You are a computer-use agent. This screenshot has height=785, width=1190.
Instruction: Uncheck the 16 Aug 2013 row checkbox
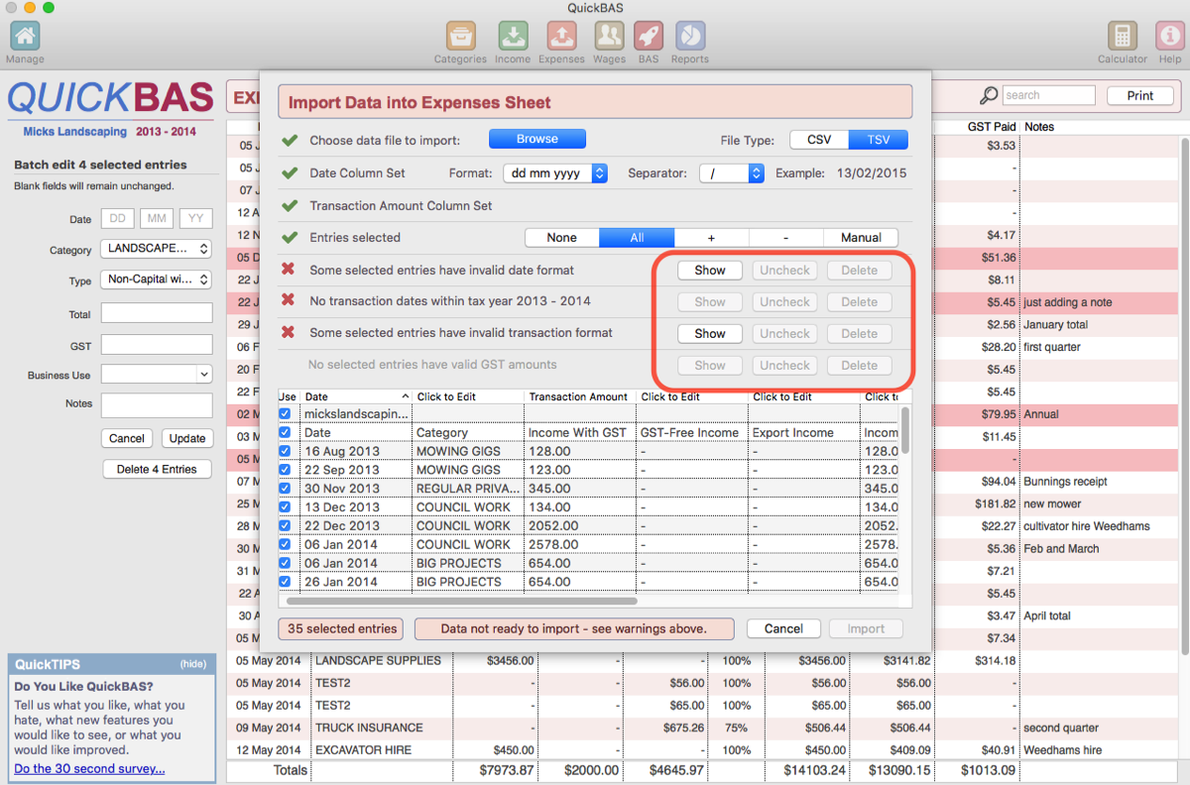286,451
